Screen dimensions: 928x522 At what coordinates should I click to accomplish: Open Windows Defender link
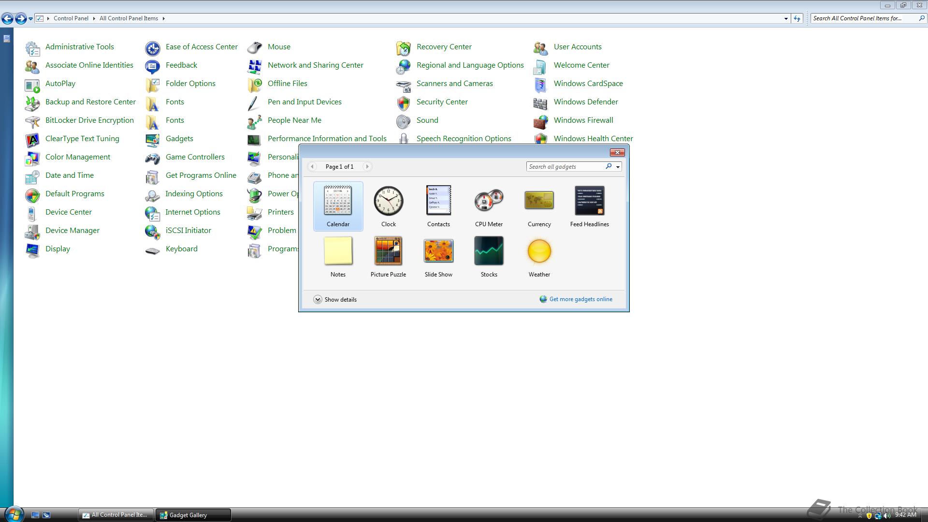[x=586, y=102]
